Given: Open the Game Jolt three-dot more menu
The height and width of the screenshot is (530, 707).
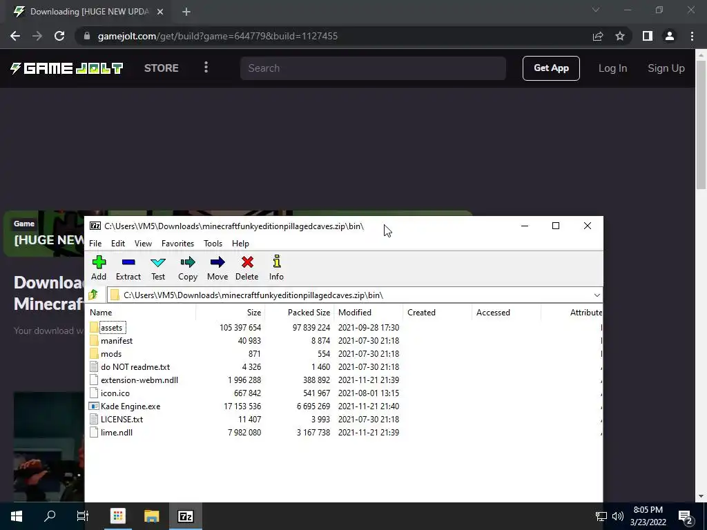Looking at the screenshot, I should 206,68.
